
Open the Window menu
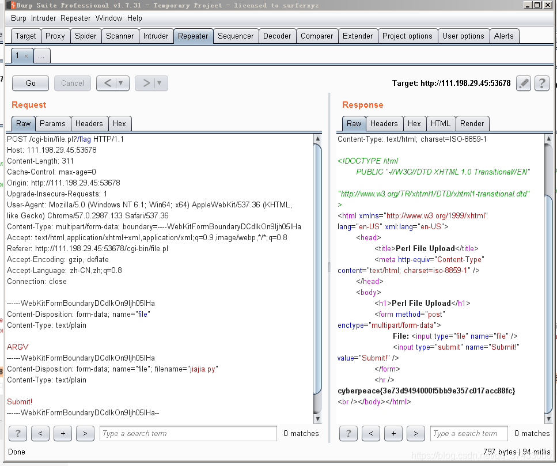point(109,18)
